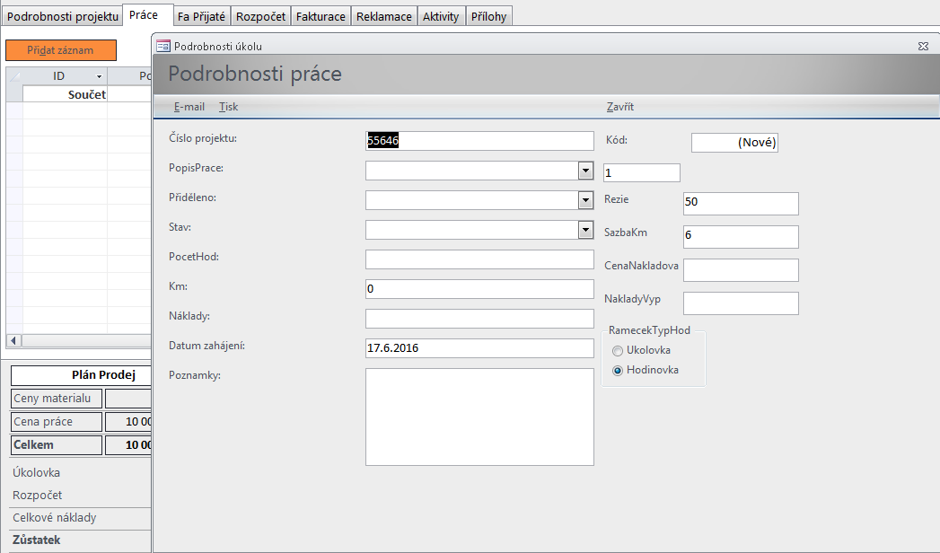Screen dimensions: 940x553
Task: Switch to the Fakturace tab
Action: (321, 16)
